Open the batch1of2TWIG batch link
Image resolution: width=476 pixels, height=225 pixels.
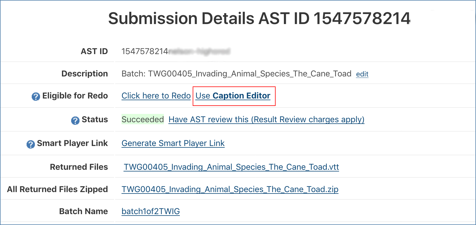[150, 211]
